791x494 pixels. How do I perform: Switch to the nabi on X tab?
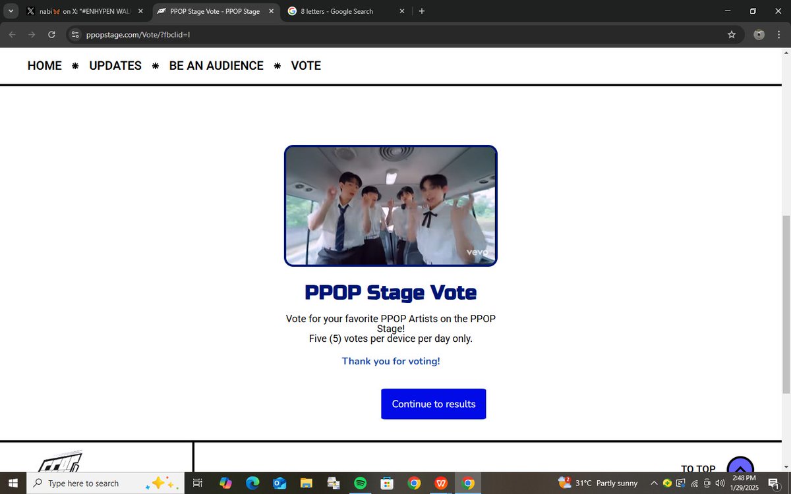[84, 11]
